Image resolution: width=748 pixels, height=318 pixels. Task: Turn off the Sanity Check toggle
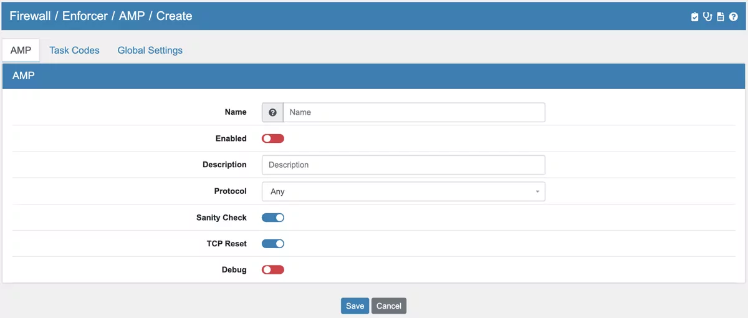(272, 218)
